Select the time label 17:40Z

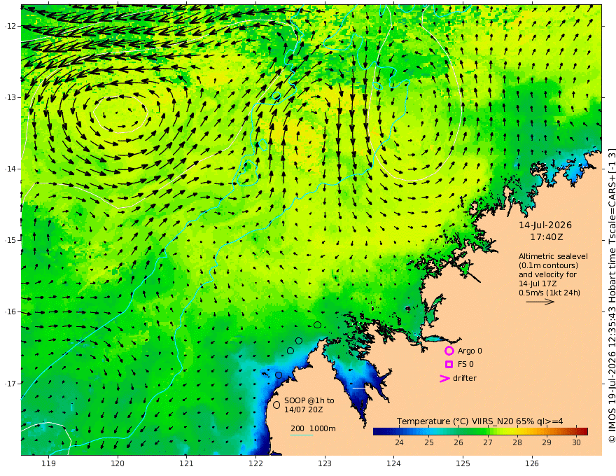(x=547, y=237)
